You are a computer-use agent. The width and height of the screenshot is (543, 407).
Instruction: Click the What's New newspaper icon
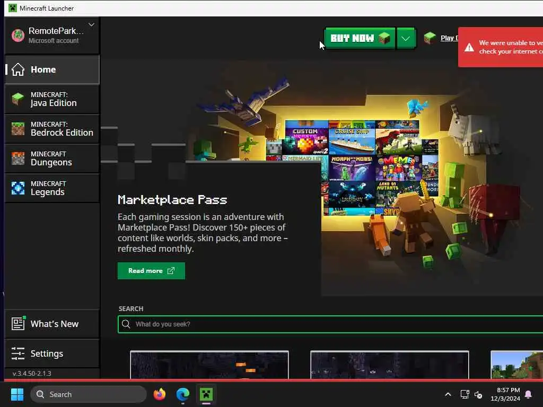(18, 324)
